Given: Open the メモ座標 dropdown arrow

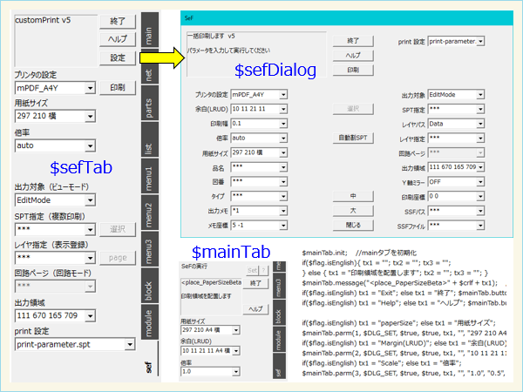Looking at the screenshot, I should [283, 225].
